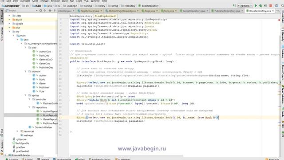Click findTopBooks() structure breadcrumb
The width and height of the screenshot is (284, 160).
click(106, 16)
